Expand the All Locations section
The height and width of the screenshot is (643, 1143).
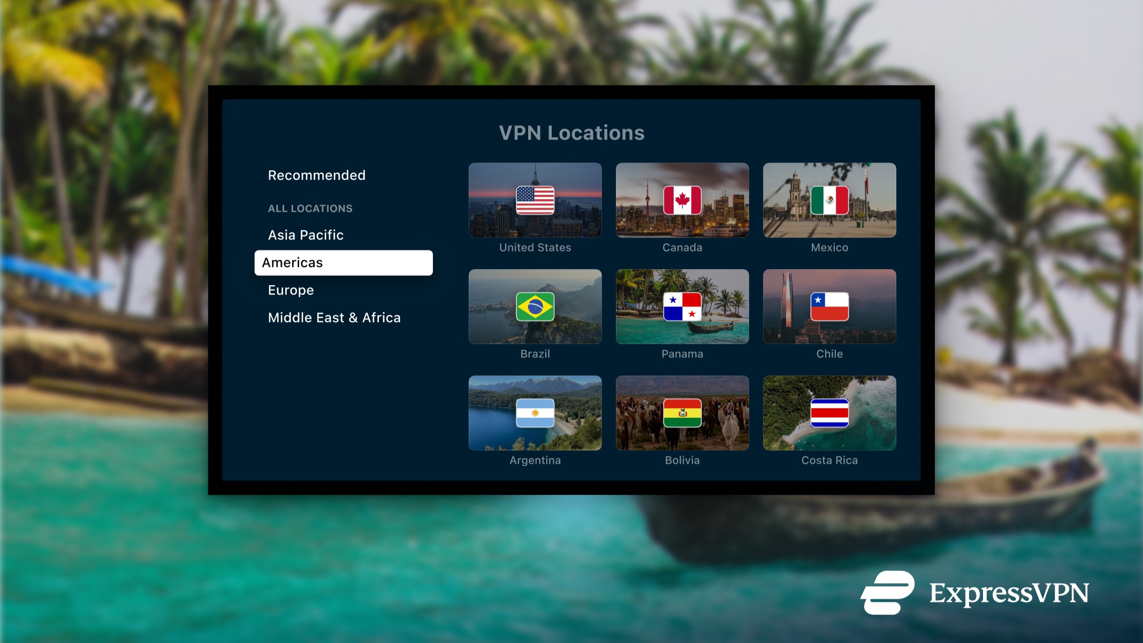(x=309, y=208)
